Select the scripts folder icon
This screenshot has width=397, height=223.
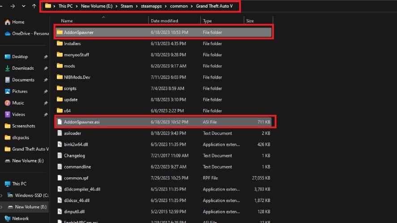pyautogui.click(x=60, y=88)
